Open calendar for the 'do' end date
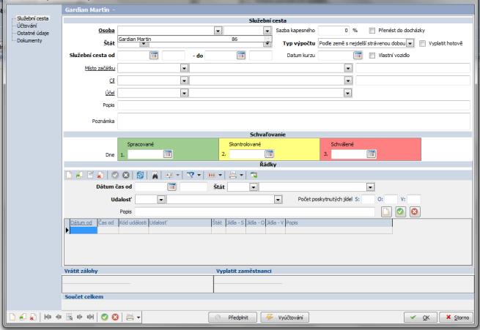 (241, 56)
